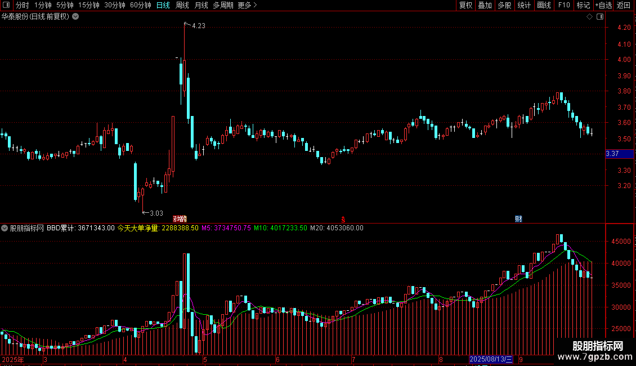
Task: Select the 日线 daily tab
Action: click(x=163, y=5)
